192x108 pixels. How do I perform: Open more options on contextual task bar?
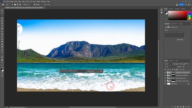pyautogui.click(x=97, y=71)
